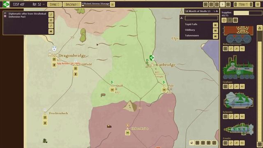This screenshot has height=148, width=263.
Task: Click the yellow arrow button beside Quill
Action: coord(112,90)
